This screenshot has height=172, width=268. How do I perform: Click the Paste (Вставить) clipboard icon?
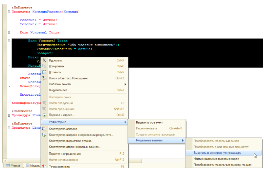44,72
